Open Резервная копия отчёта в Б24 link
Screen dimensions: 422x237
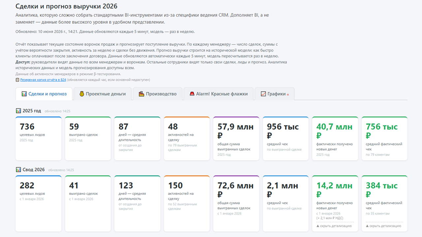44,80
